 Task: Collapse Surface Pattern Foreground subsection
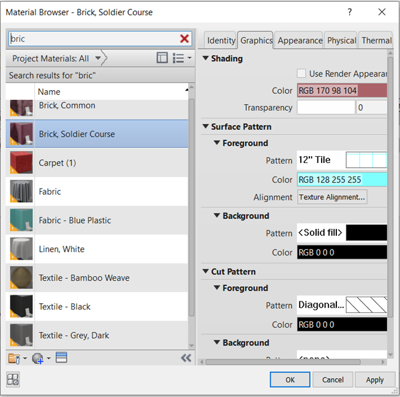217,143
